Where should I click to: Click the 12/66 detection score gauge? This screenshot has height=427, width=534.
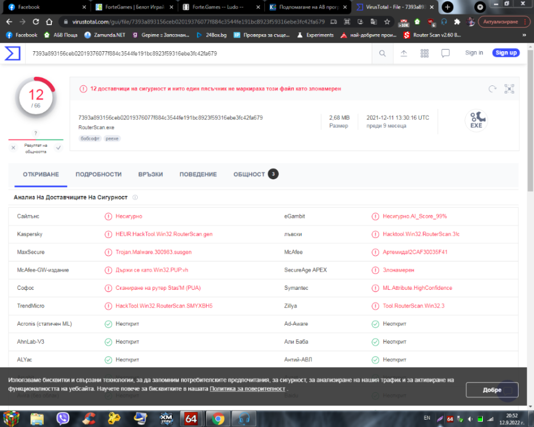(36, 98)
